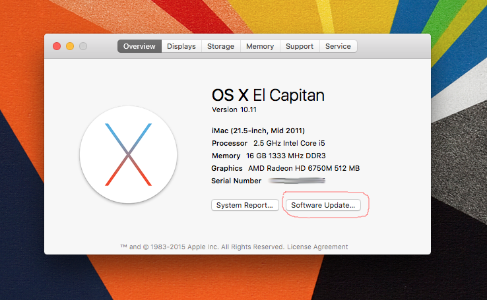The image size is (487, 300).
Task: Click the 2.5 GHz Intel Core i5 value
Action: tap(289, 143)
